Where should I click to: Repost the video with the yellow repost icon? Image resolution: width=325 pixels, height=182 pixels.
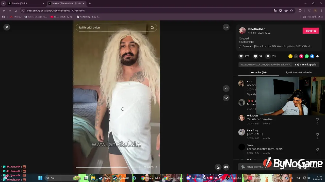pos(290,56)
